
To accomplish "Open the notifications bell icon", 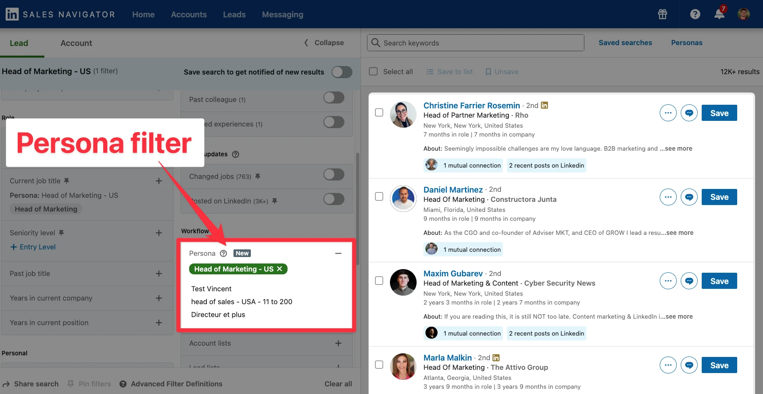I will pyautogui.click(x=719, y=14).
